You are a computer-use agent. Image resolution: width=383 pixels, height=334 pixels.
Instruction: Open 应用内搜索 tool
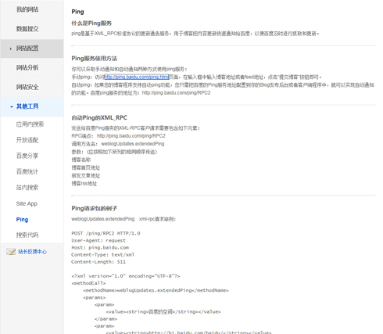click(x=30, y=124)
